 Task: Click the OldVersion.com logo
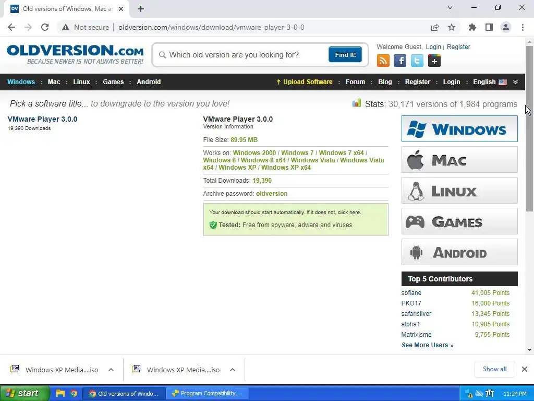(x=75, y=54)
